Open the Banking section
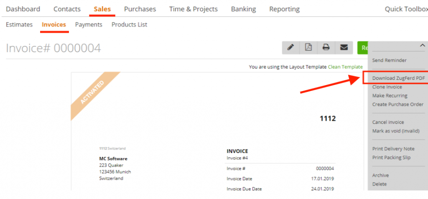The image size is (428, 199). coord(243,9)
